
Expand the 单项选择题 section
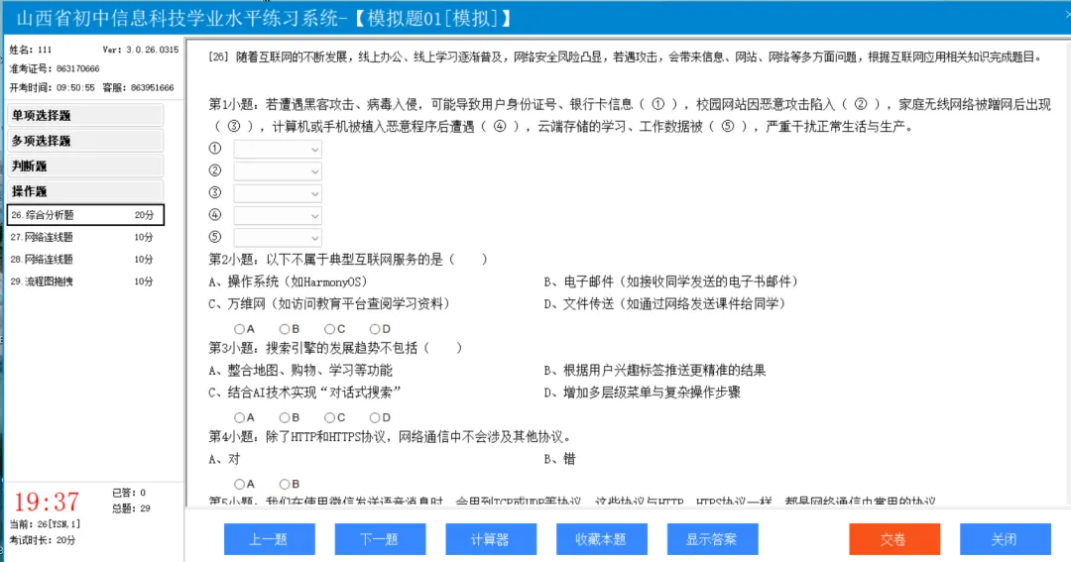point(85,115)
